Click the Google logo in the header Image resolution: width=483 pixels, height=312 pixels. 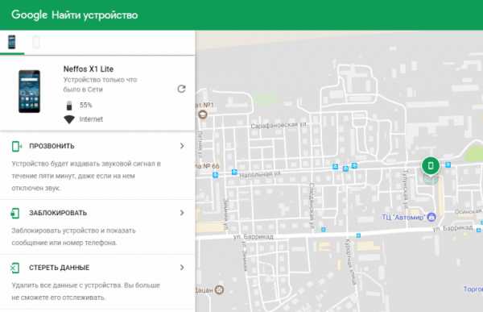29,15
